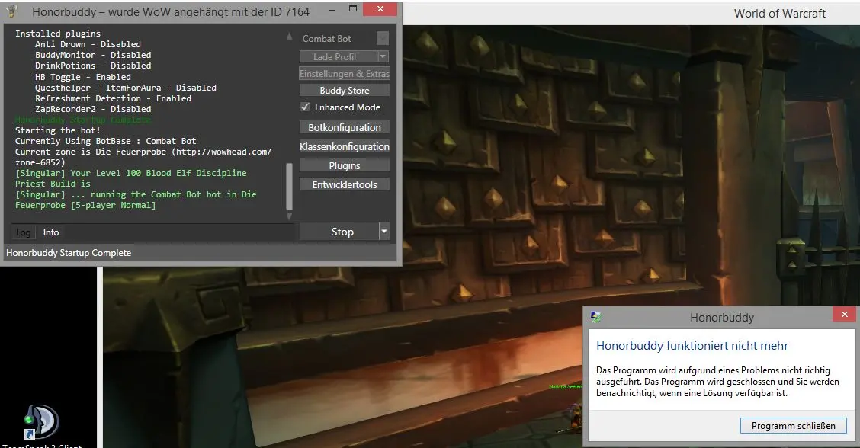The height and width of the screenshot is (448, 860).
Task: Click the Honorbuddy app icon in title bar
Action: (12, 11)
